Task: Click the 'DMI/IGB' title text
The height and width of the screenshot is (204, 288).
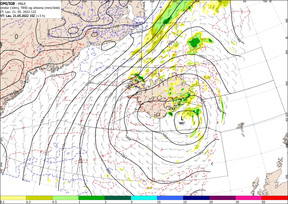Action: pos(7,3)
